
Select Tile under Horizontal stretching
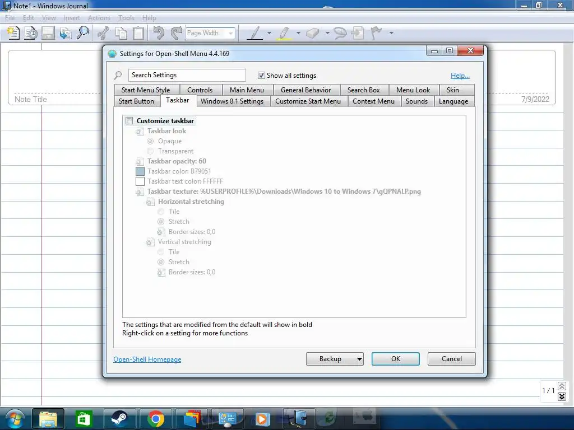coord(161,212)
